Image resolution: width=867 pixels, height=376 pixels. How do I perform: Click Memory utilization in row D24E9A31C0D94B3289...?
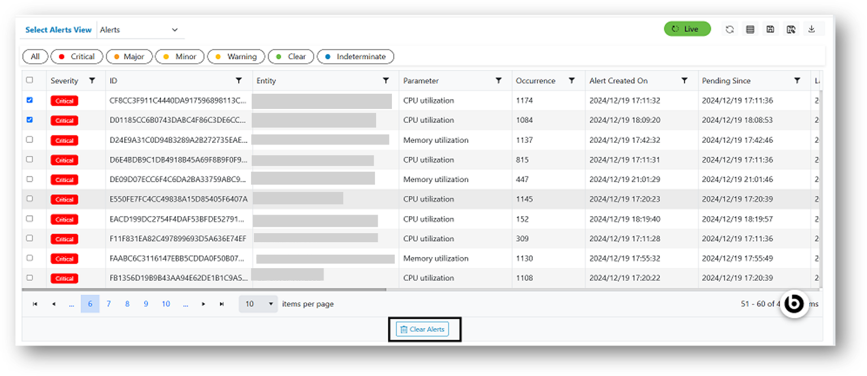(435, 140)
